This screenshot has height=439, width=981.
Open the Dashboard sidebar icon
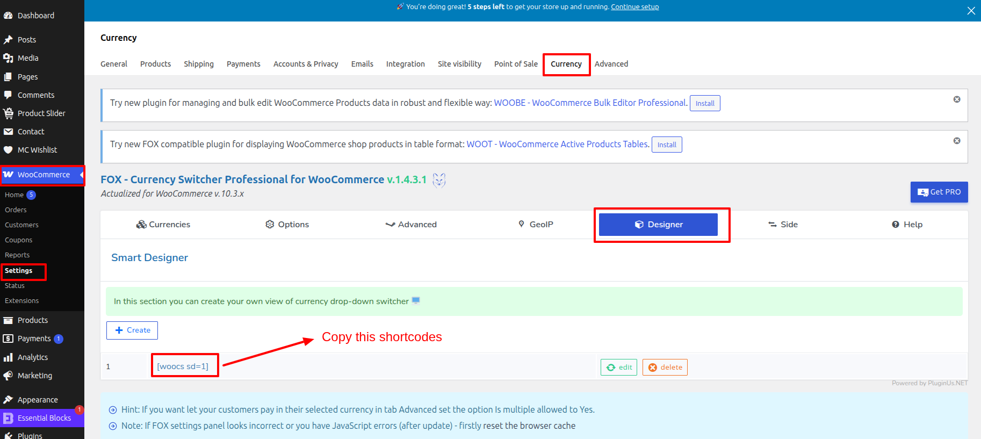tap(8, 16)
